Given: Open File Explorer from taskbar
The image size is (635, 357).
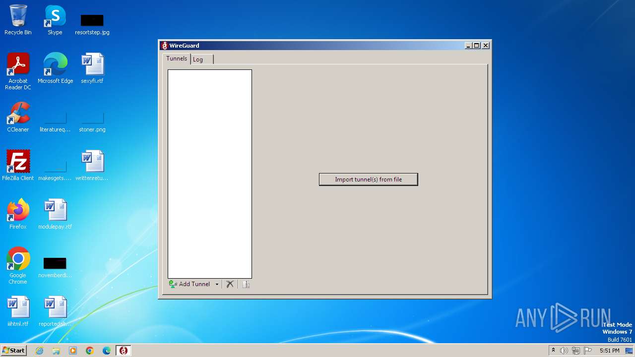Looking at the screenshot, I should [56, 351].
